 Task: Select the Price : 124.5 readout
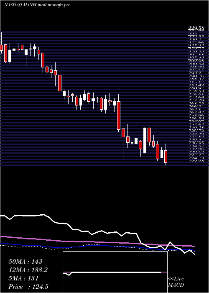point(29,287)
